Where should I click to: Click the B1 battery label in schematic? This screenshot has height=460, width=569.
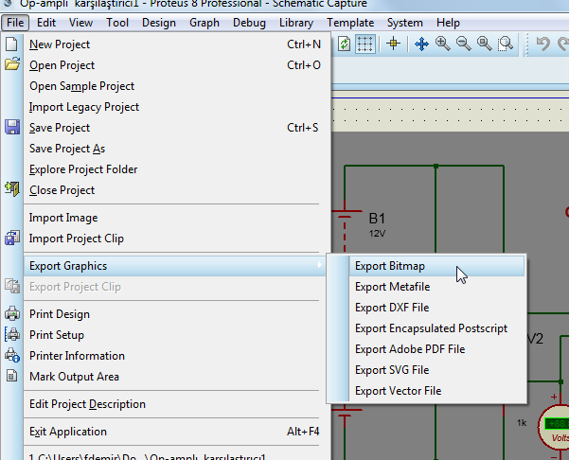(x=377, y=219)
